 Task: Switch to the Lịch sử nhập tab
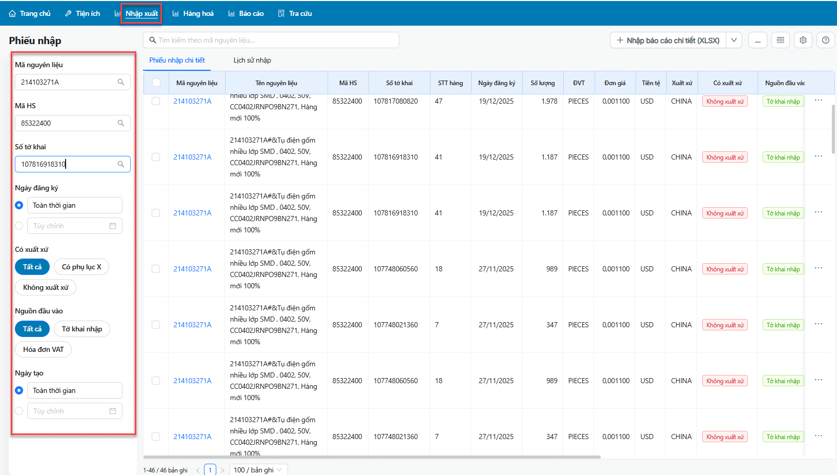click(252, 60)
